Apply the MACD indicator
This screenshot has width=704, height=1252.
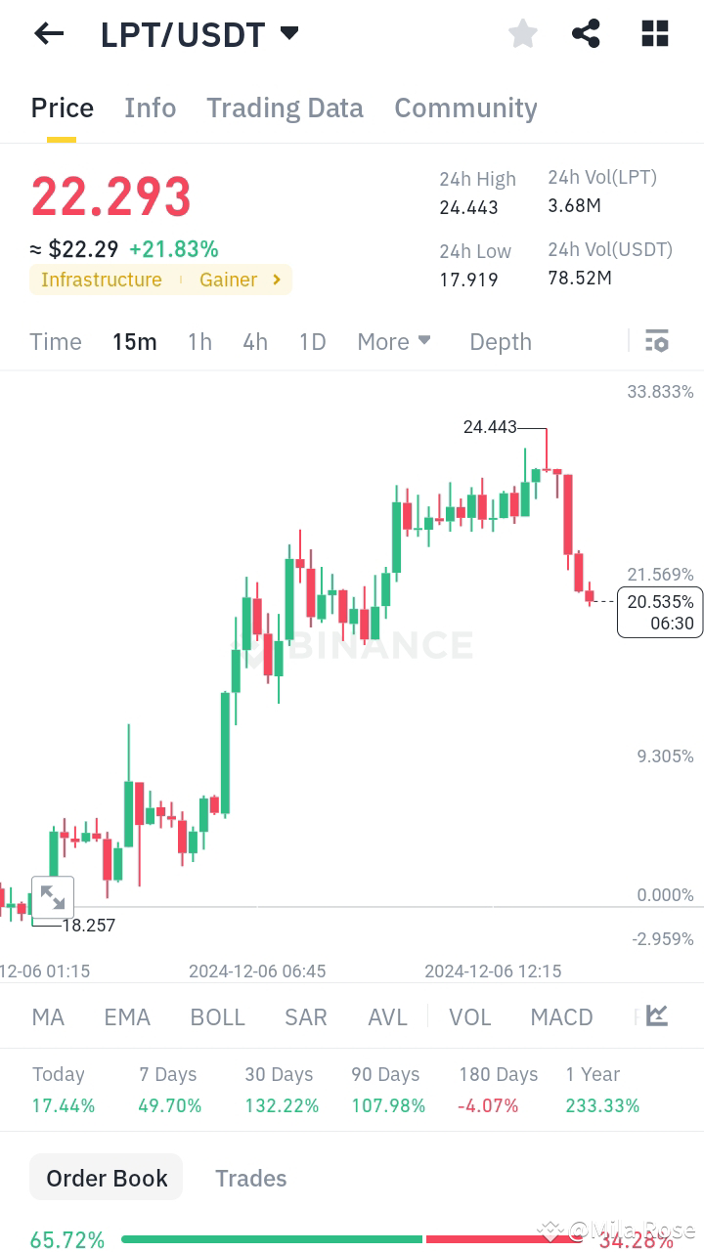561,1016
